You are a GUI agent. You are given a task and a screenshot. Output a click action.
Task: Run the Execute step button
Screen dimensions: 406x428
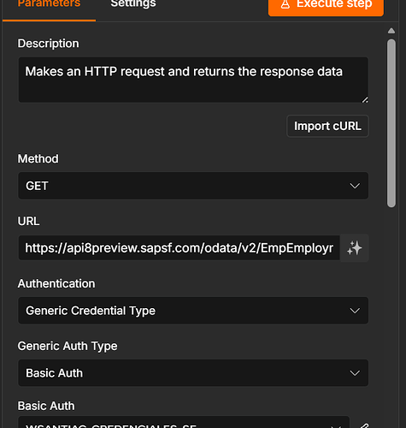pyautogui.click(x=326, y=6)
